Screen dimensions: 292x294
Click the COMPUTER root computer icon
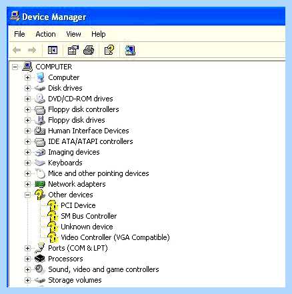27,66
